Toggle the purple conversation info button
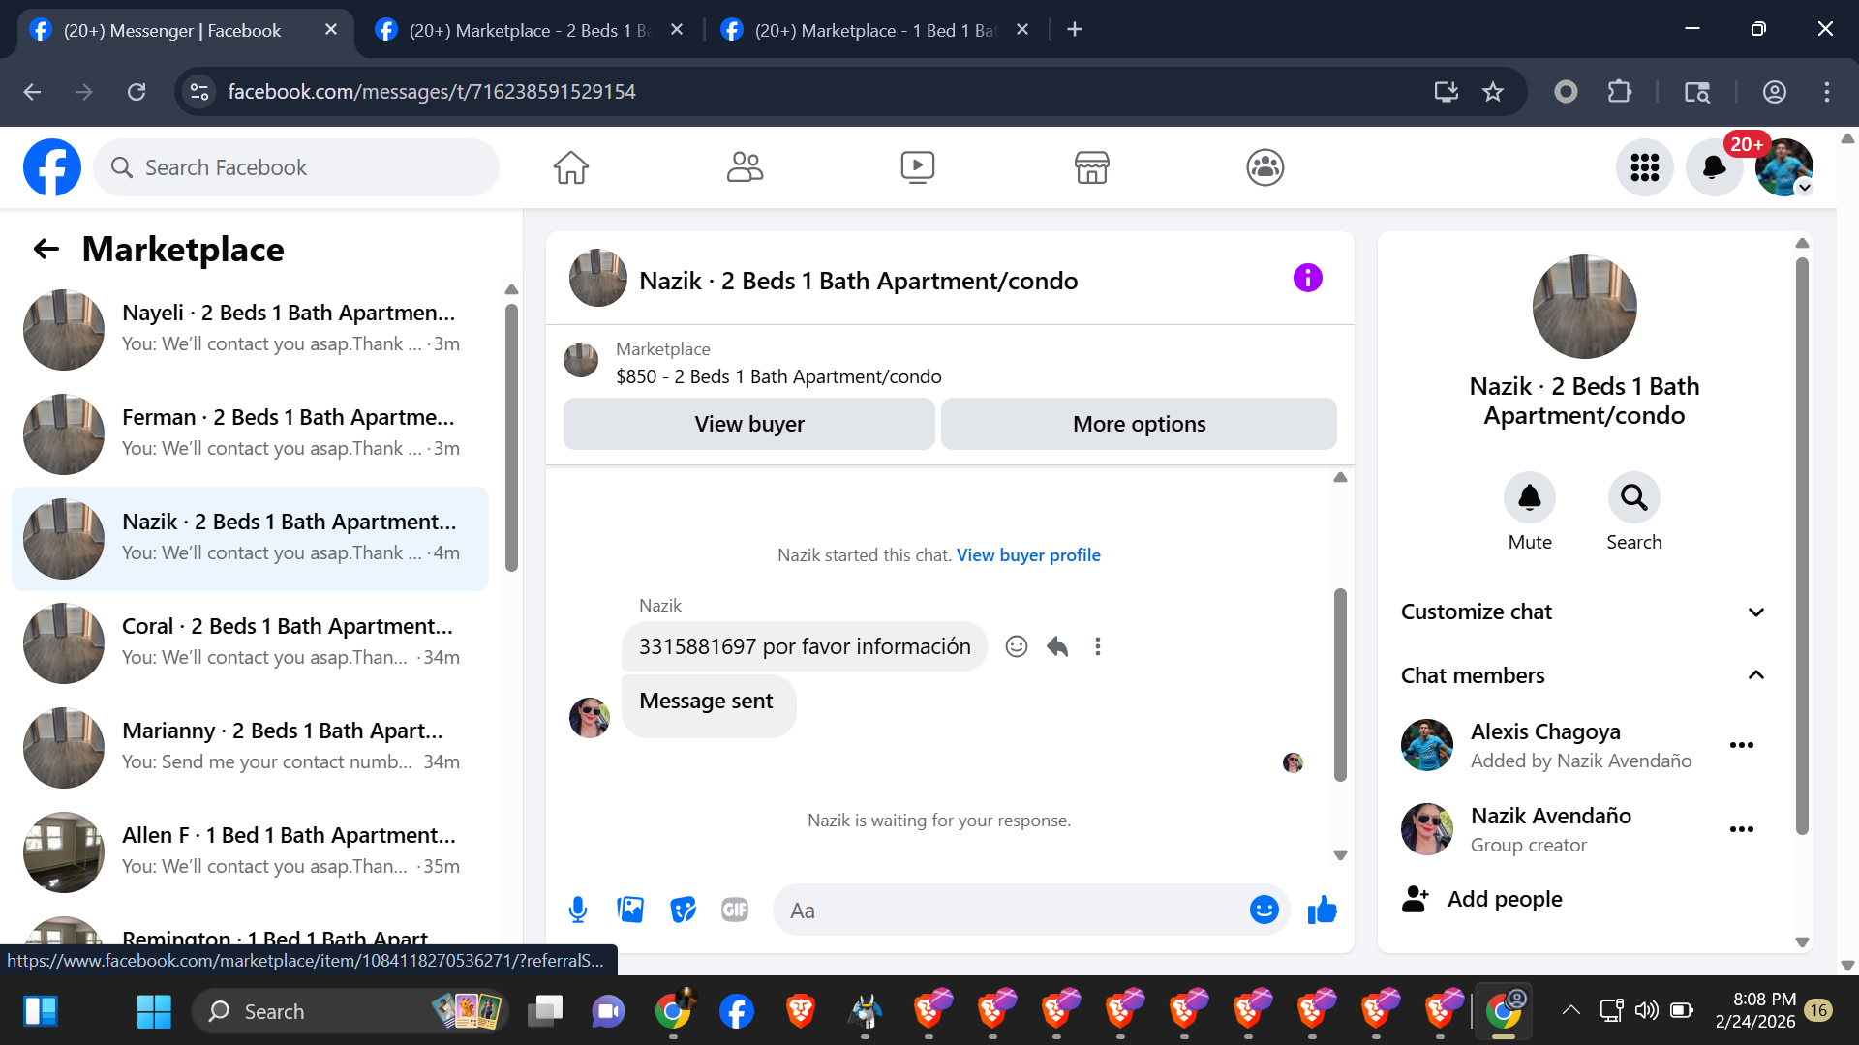The image size is (1859, 1045). 1307,279
